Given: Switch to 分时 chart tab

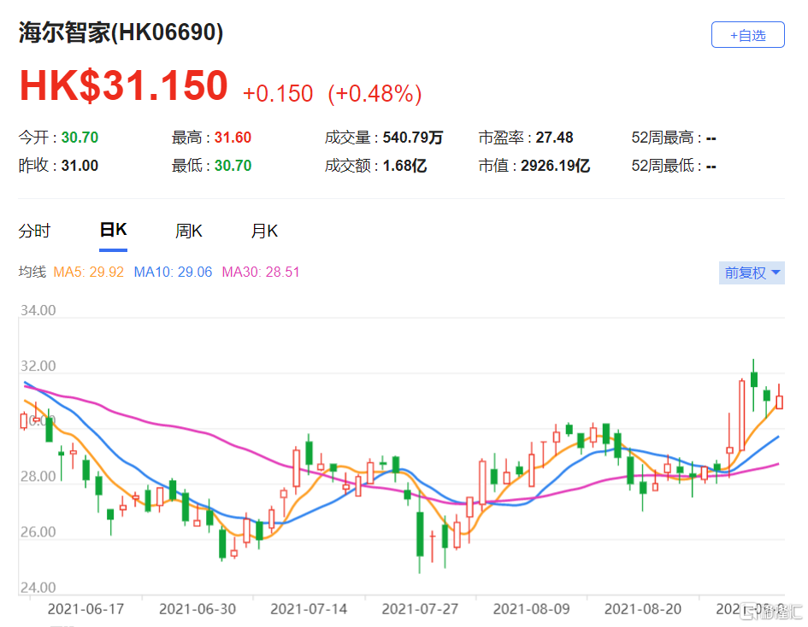Looking at the screenshot, I should 34,231.
